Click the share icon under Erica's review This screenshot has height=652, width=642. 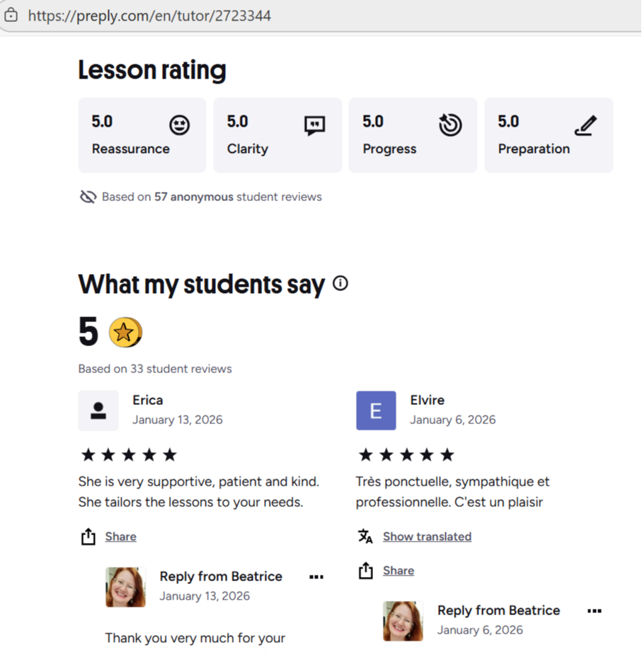tap(88, 537)
